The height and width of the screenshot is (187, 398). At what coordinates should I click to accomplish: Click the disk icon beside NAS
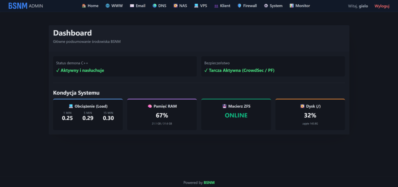[x=175, y=6]
